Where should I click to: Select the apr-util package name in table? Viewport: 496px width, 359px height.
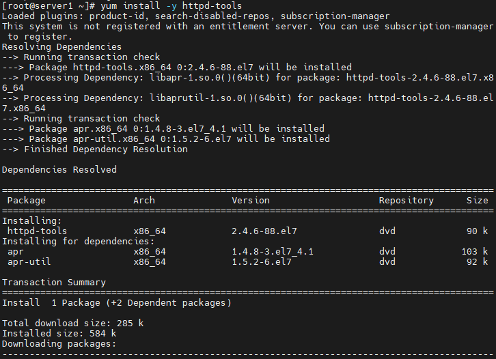[29, 261]
